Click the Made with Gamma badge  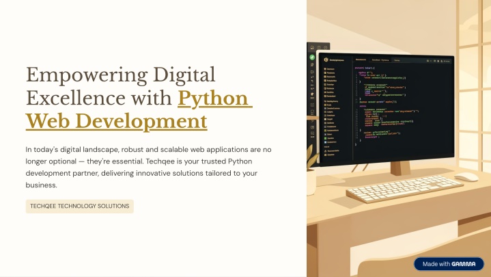(x=449, y=264)
